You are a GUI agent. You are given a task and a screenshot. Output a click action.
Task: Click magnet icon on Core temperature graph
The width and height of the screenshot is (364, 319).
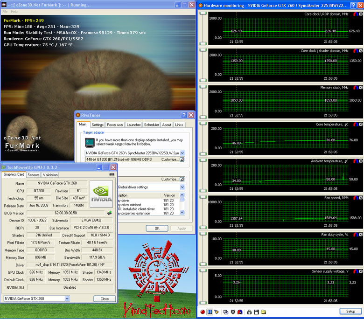pyautogui.click(x=356, y=125)
